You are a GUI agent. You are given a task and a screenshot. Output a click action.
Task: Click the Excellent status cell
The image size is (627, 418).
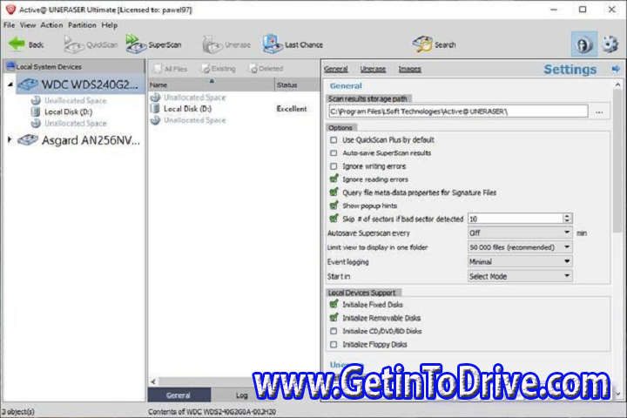[x=292, y=109]
